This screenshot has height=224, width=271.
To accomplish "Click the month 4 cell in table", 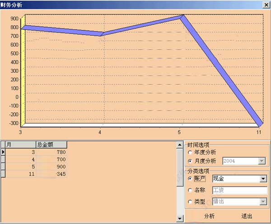I will pyautogui.click(x=20, y=159).
